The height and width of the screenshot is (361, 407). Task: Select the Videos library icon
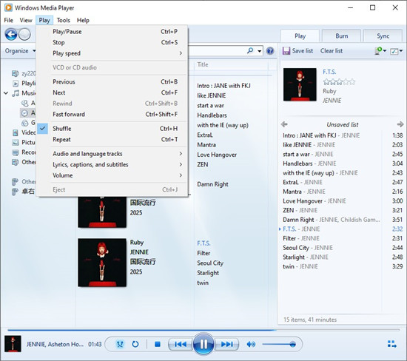coord(16,132)
